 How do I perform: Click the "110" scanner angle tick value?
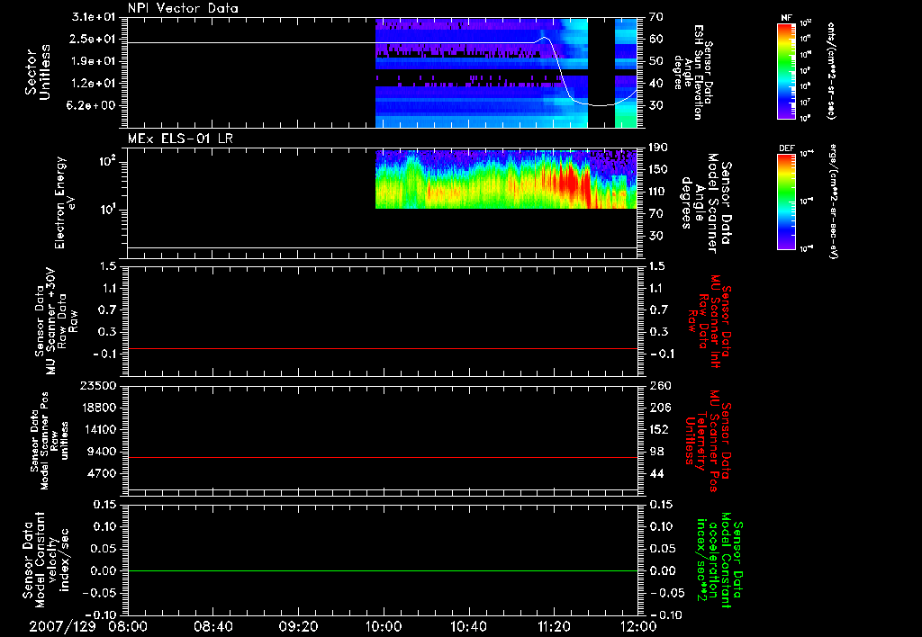tap(659, 192)
